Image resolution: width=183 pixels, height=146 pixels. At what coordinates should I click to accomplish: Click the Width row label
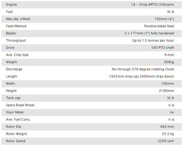(11, 83)
